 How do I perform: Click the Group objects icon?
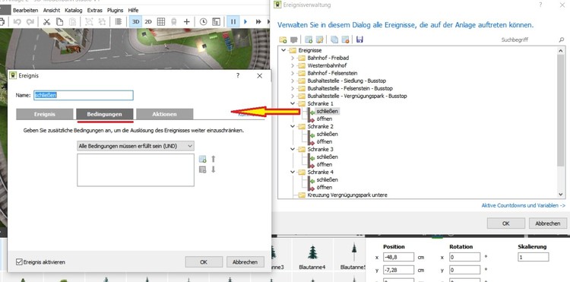(89, 22)
